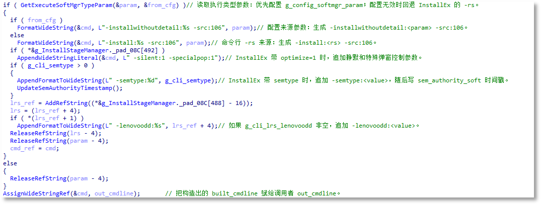Click the AddRefString function call
This screenshot has width=541, height=205.
(x=67, y=103)
